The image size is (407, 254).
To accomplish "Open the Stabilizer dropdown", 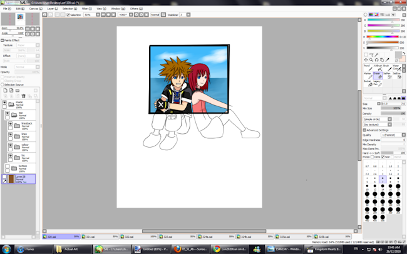I will click(x=188, y=15).
